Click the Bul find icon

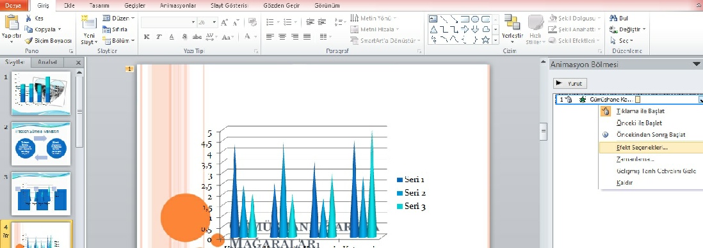[x=618, y=19]
